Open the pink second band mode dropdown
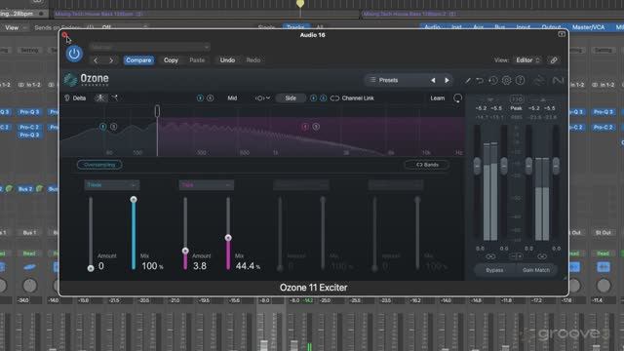Viewport: 624px width, 351px height. pos(206,185)
